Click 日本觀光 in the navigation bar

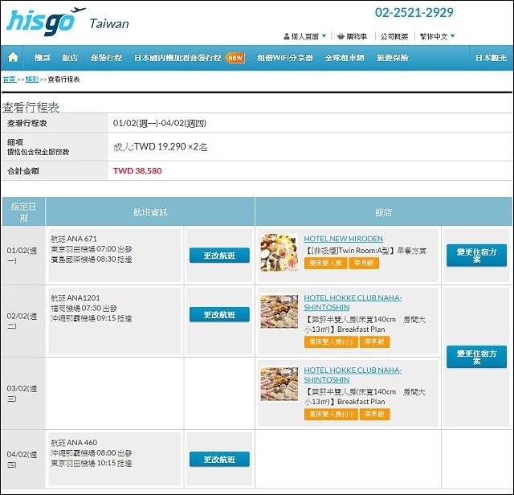tap(491, 58)
